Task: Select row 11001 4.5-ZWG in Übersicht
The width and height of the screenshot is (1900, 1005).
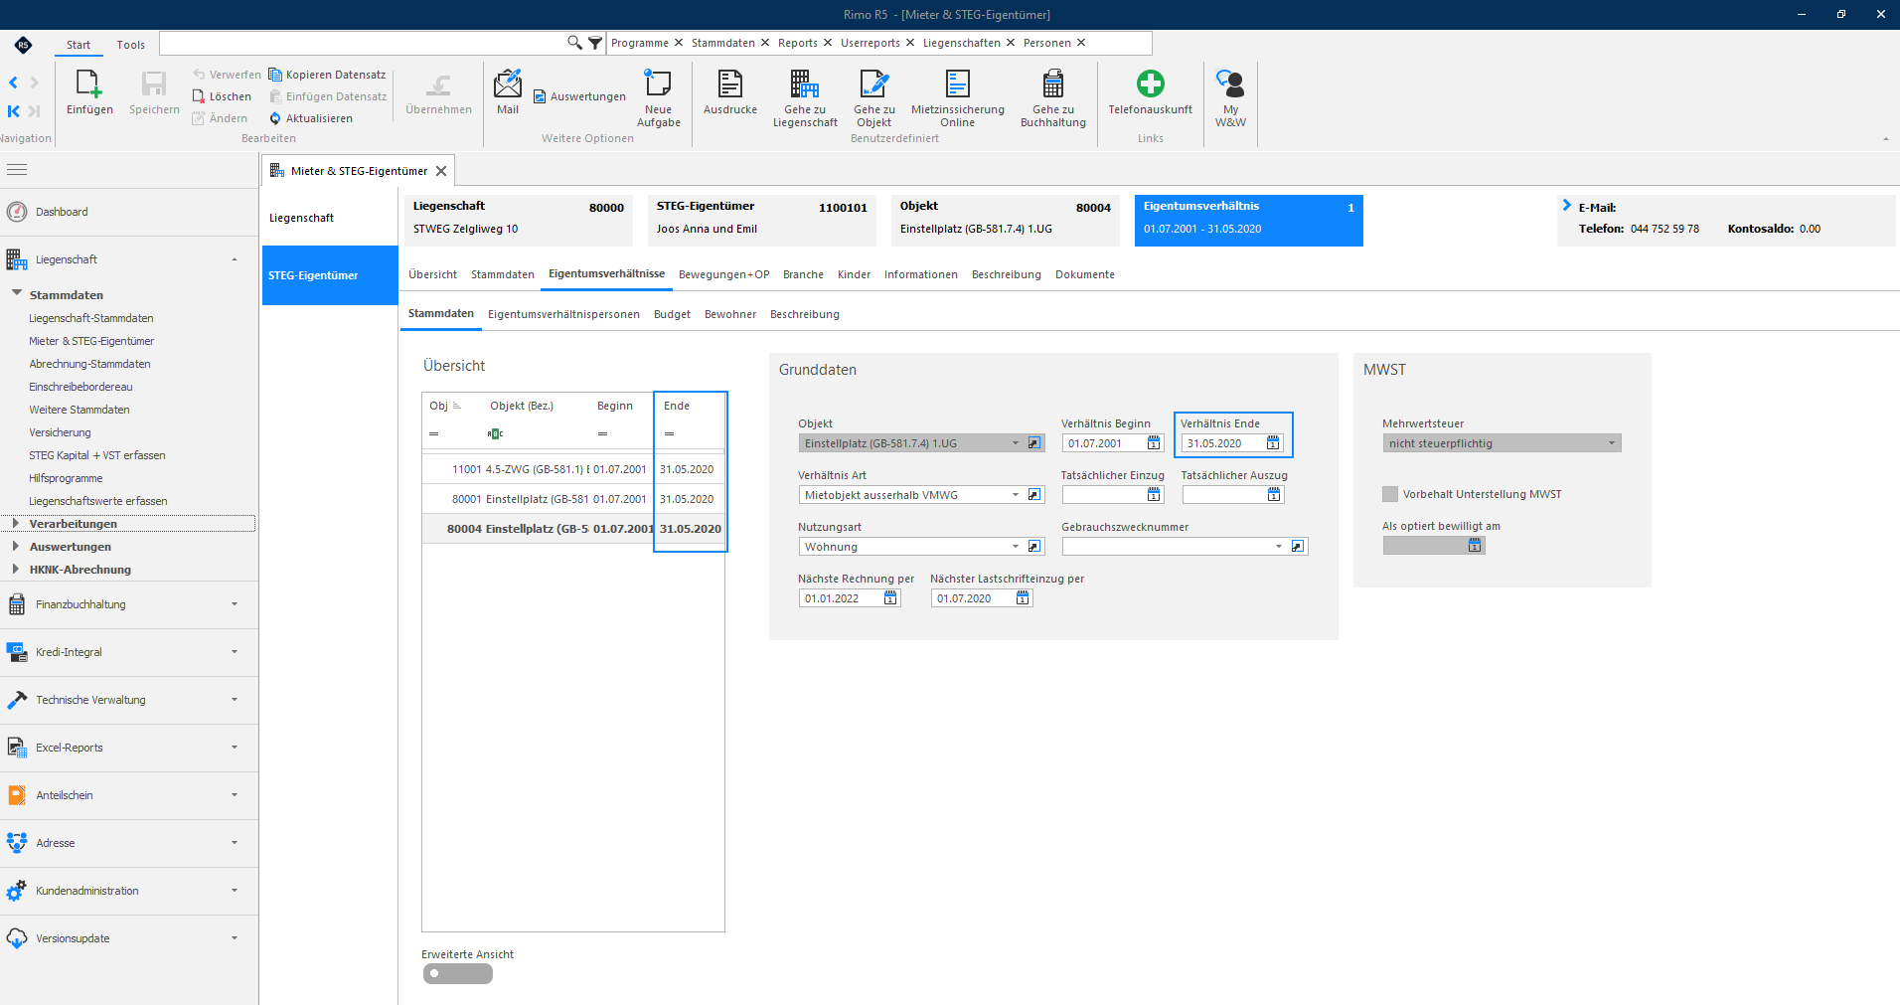Action: (x=572, y=469)
